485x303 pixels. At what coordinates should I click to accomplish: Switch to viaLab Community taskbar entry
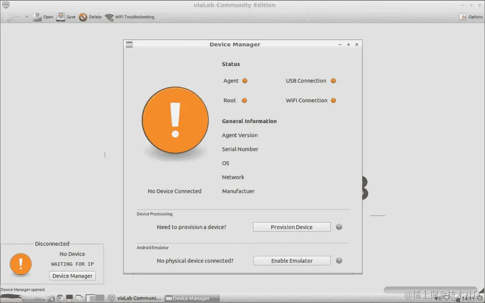(x=134, y=298)
